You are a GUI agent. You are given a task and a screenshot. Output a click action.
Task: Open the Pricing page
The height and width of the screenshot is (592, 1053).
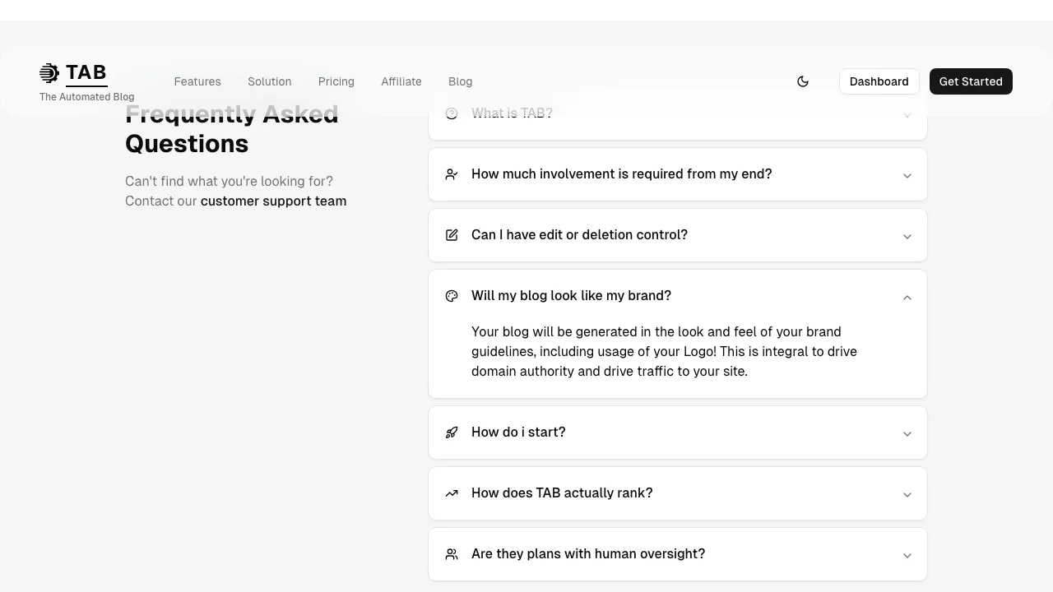(336, 81)
